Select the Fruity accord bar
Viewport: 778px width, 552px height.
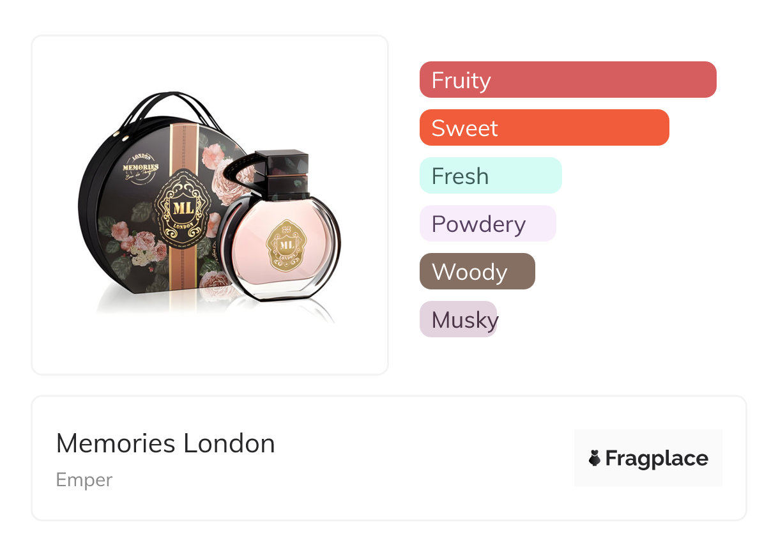[x=567, y=80]
